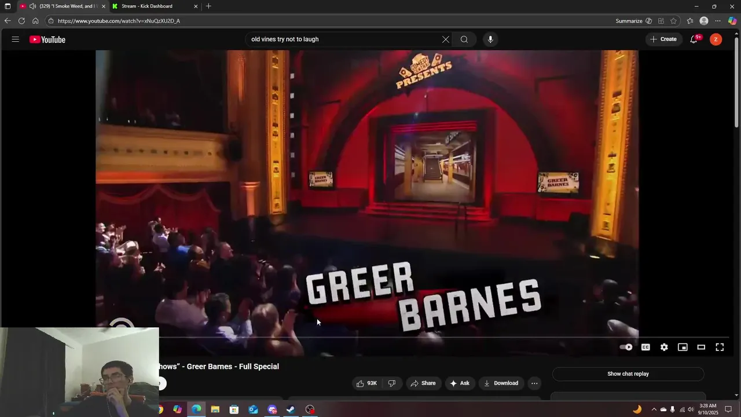Image resolution: width=741 pixels, height=417 pixels.
Task: Show hidden system tray icons
Action: 654,409
